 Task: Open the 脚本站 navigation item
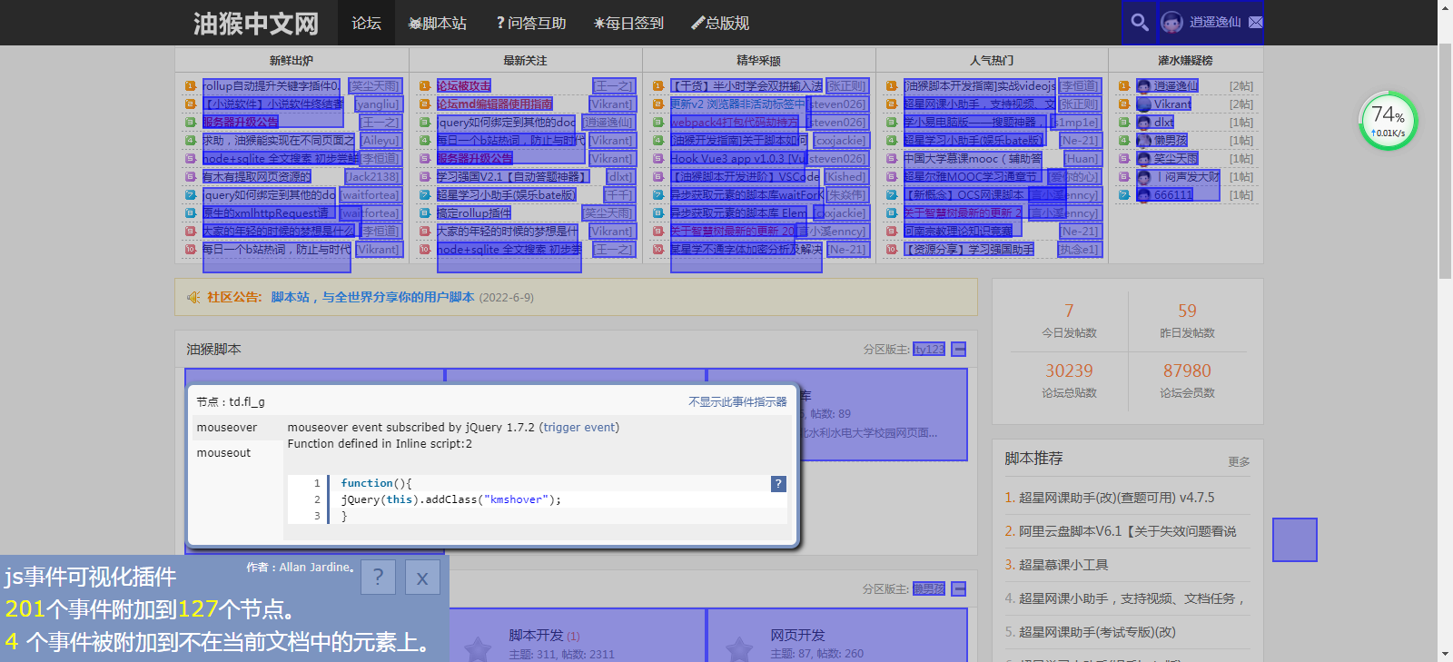pyautogui.click(x=438, y=23)
